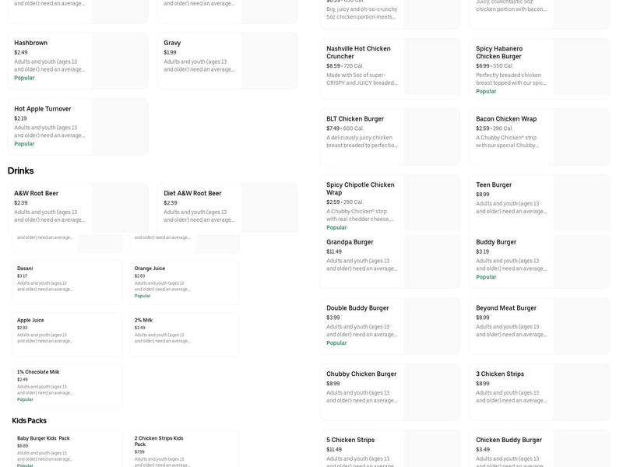
Task: Open the Chicken Buddy Burger card
Action: 540,449
